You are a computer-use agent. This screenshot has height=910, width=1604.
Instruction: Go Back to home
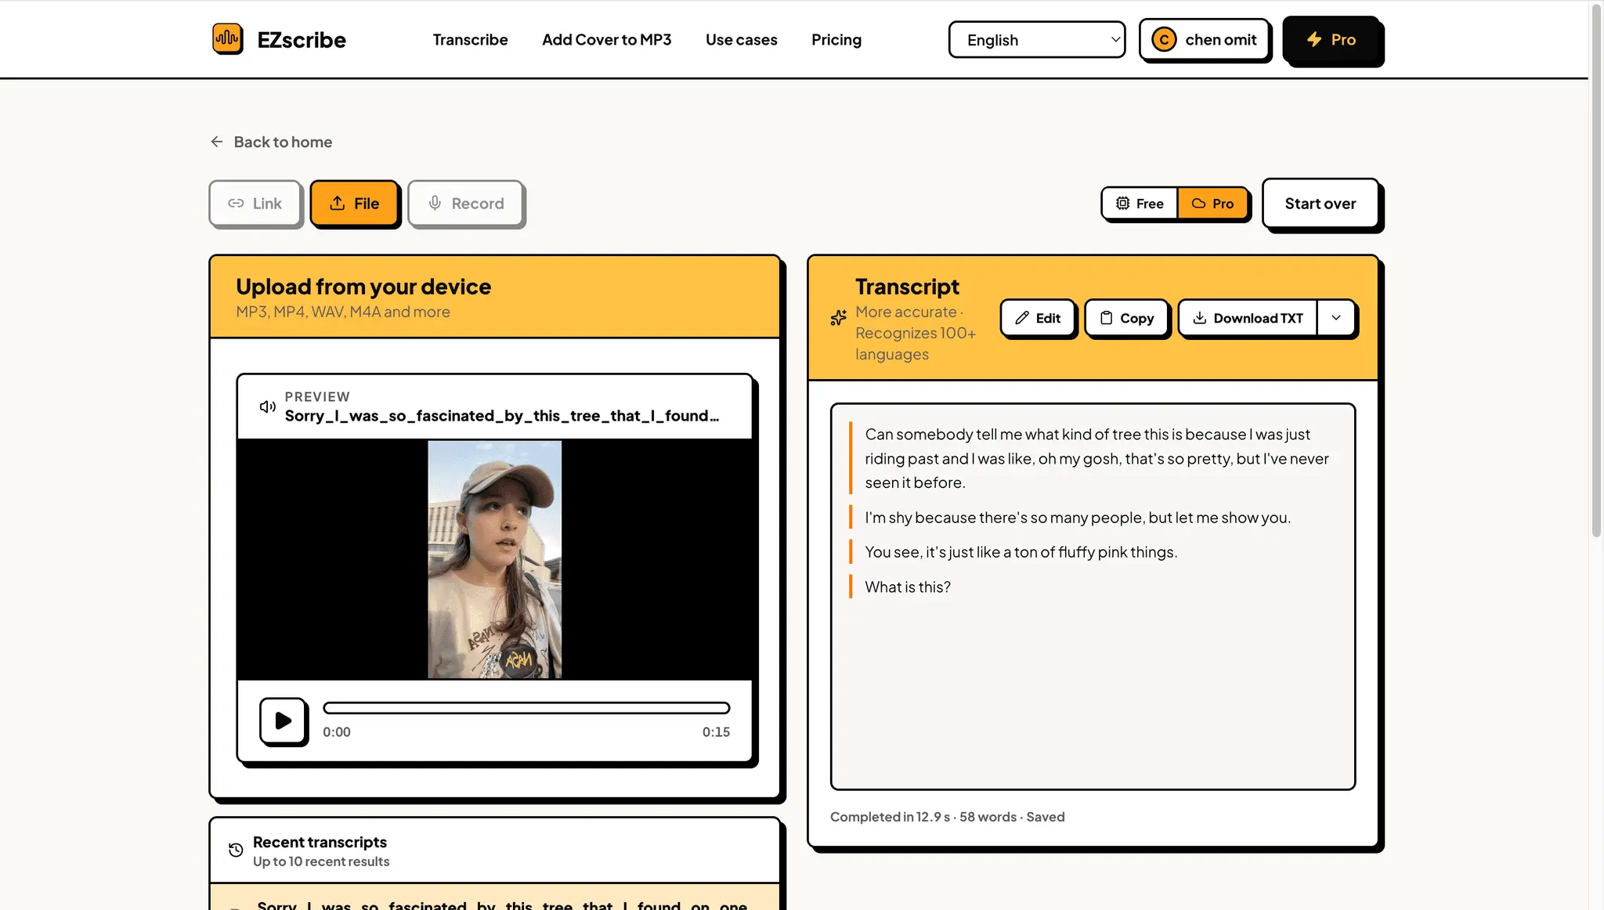point(271,142)
